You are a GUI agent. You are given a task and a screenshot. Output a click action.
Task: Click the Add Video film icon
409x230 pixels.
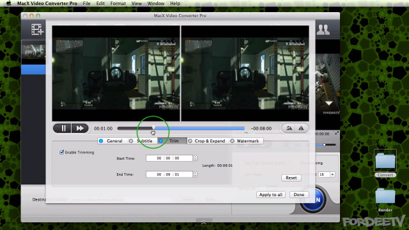[x=37, y=29]
